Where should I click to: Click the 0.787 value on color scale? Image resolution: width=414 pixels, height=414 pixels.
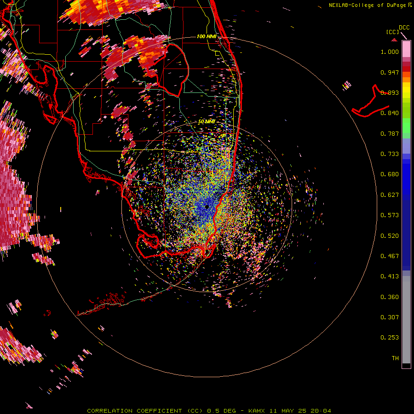tap(390, 133)
